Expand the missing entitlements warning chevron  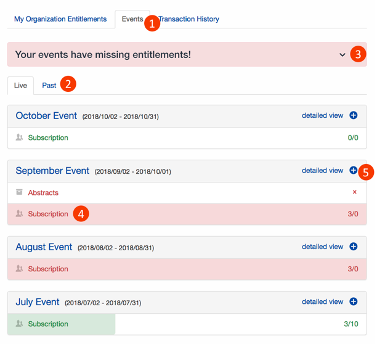(342, 55)
